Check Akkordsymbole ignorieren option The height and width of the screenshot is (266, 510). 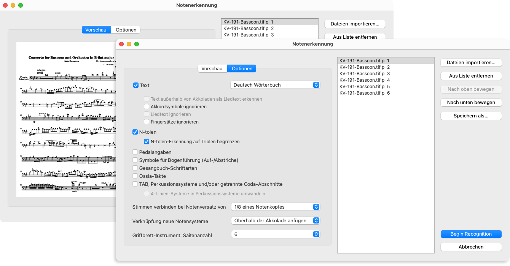click(x=147, y=107)
